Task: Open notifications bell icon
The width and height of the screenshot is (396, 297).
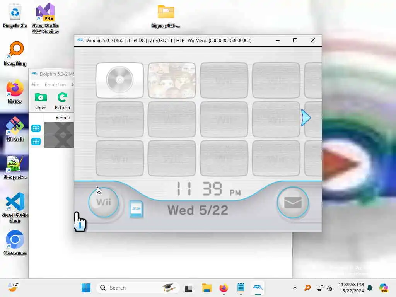Action: click(x=370, y=288)
